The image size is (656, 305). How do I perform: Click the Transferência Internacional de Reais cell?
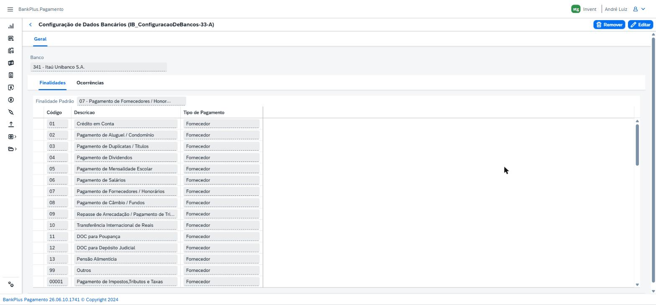(126, 226)
